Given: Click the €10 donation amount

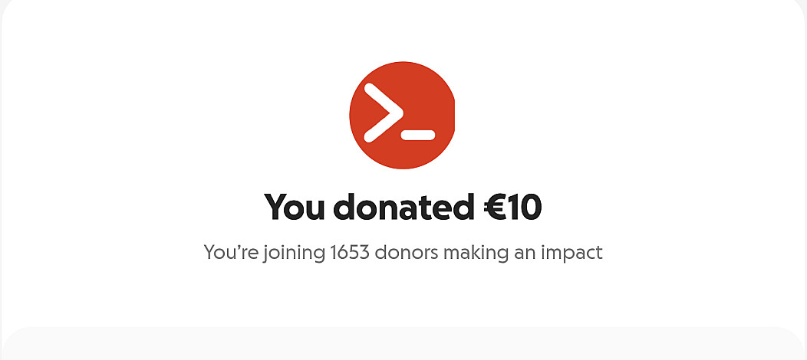Looking at the screenshot, I should tap(512, 207).
